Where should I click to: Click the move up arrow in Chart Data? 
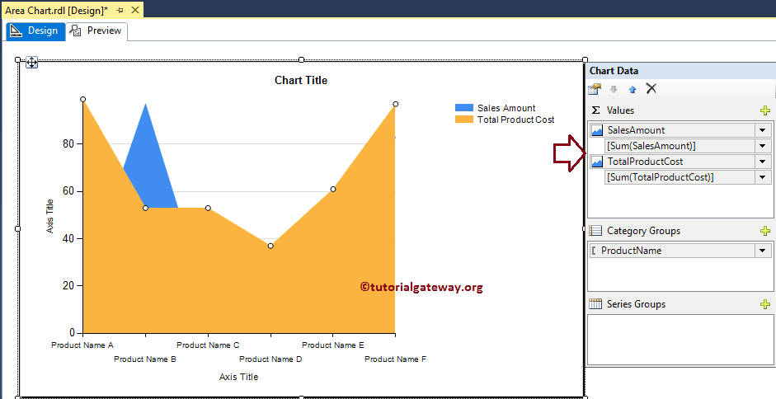(x=632, y=90)
